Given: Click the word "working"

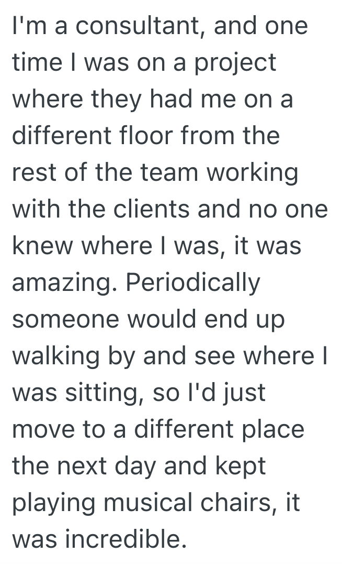Looking at the screenshot, I should pos(255,173).
